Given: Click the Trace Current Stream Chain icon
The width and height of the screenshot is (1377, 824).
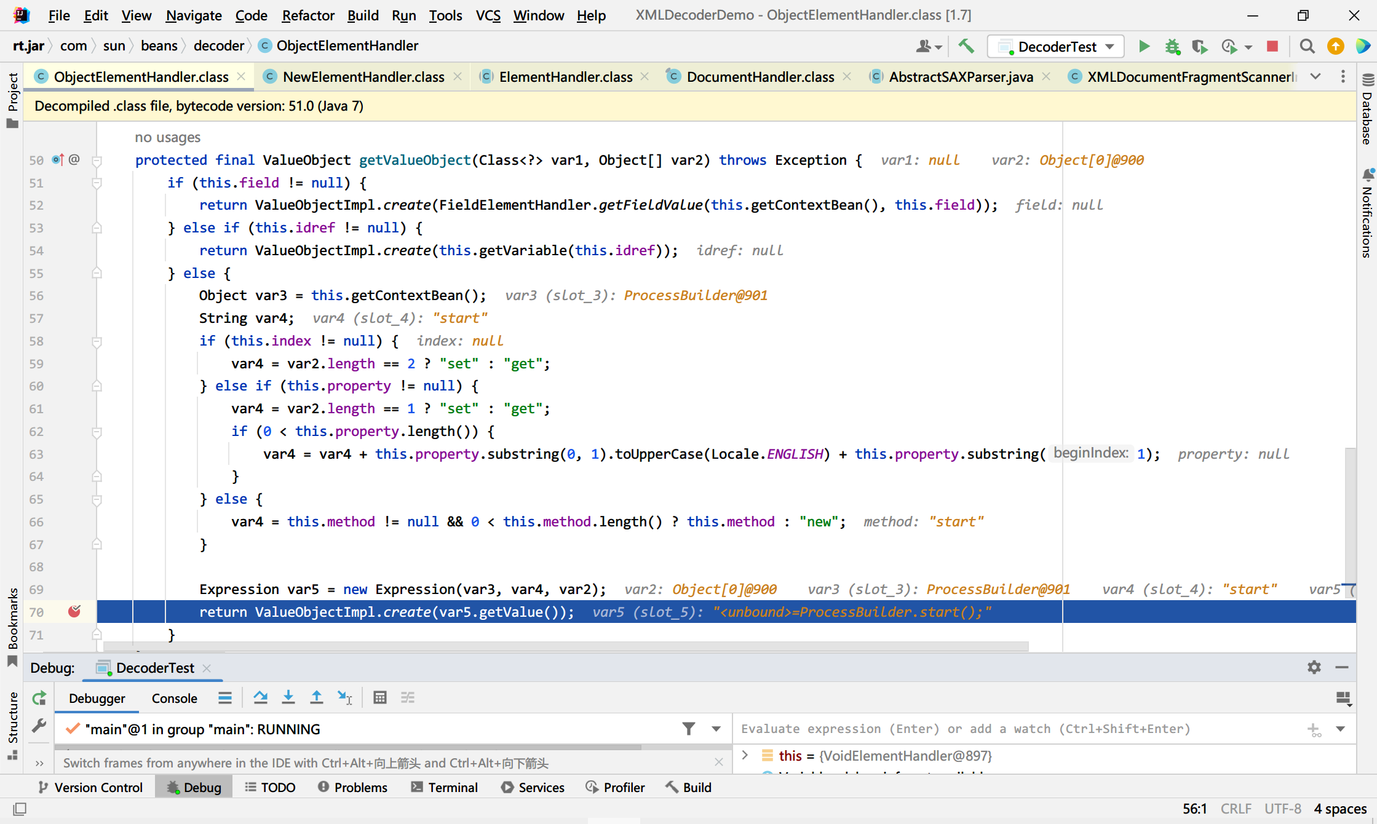Looking at the screenshot, I should (x=408, y=697).
